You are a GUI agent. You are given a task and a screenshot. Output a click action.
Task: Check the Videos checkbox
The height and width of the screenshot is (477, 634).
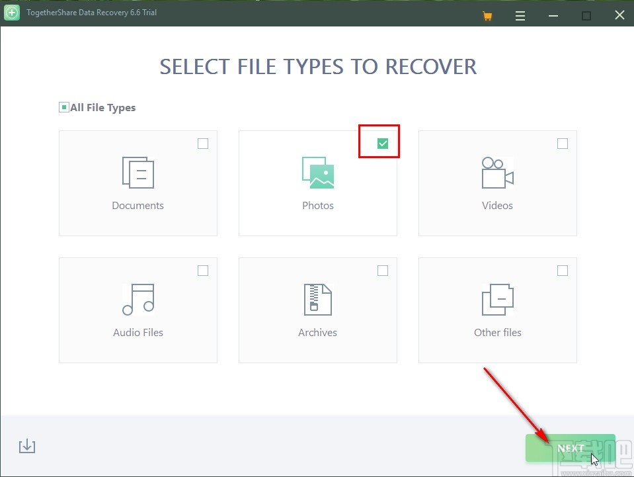[563, 143]
